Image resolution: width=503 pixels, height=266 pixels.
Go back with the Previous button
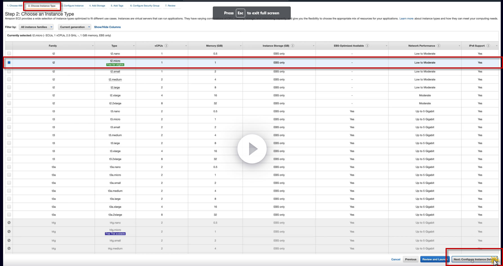tap(411, 259)
